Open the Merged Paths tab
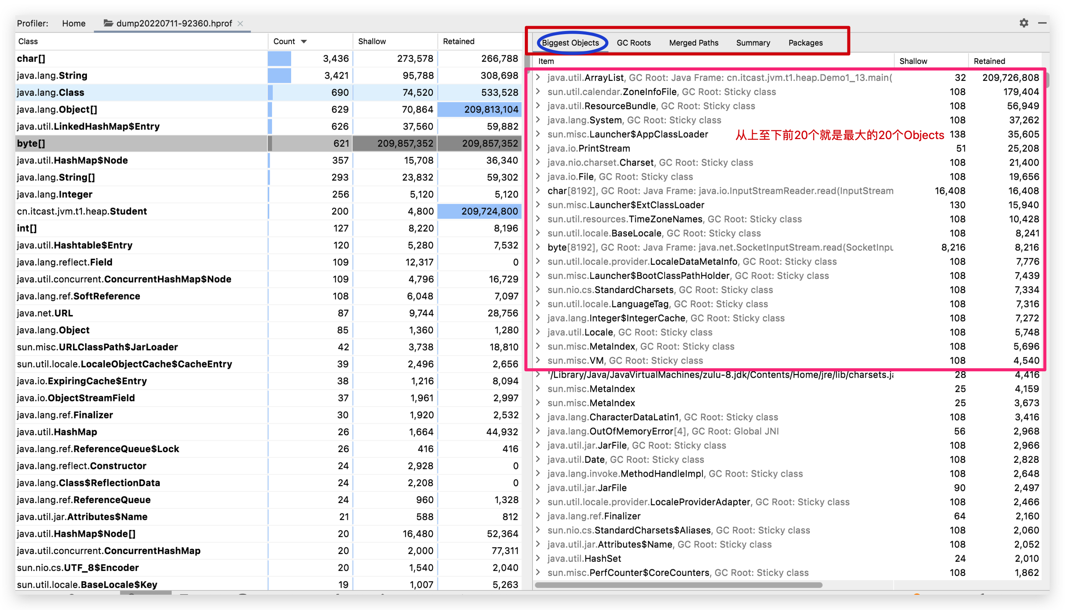The height and width of the screenshot is (610, 1065). [x=693, y=43]
